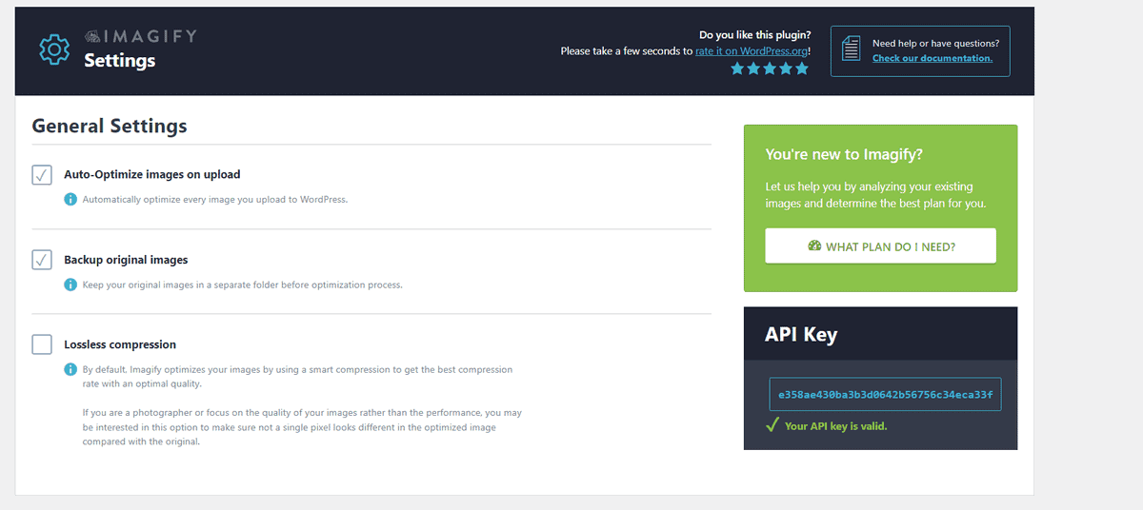Viewport: 1143px width, 510px height.
Task: Click speedometer icon on plan button
Action: (814, 245)
